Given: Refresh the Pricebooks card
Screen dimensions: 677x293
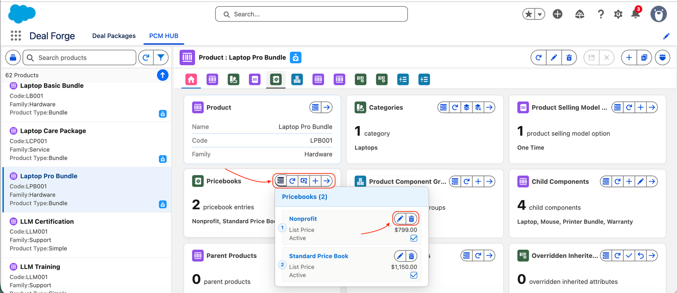Looking at the screenshot, I should [292, 181].
